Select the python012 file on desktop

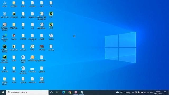click(x=42, y=59)
